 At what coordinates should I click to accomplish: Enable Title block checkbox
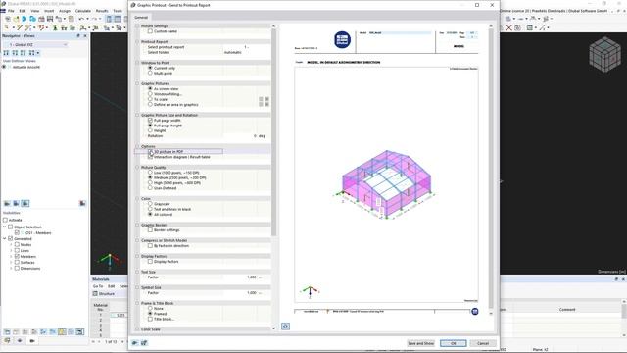click(150, 319)
